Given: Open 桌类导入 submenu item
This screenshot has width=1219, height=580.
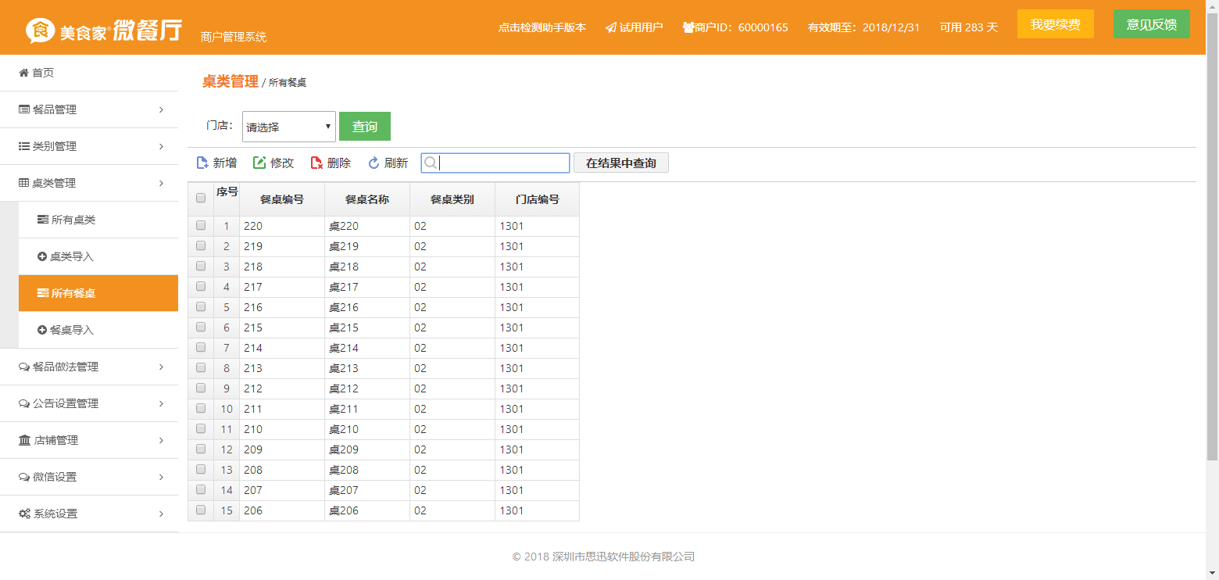Looking at the screenshot, I should pyautogui.click(x=98, y=256).
